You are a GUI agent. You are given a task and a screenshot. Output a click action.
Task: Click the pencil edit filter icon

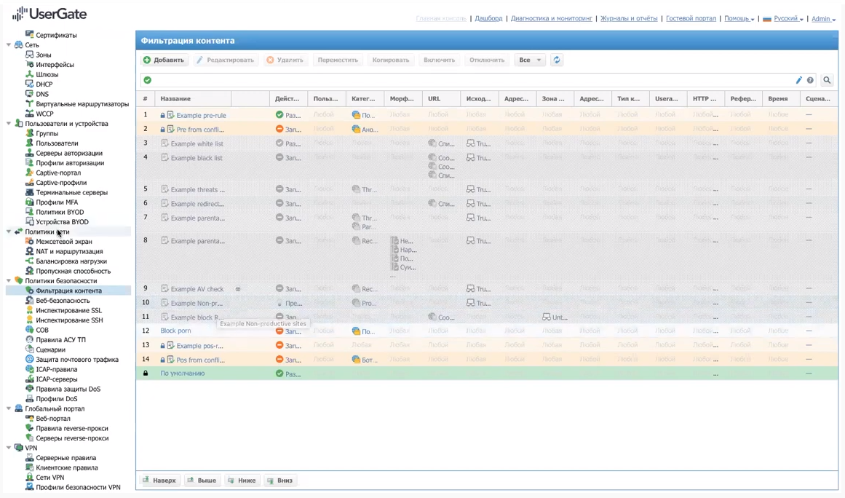pyautogui.click(x=798, y=81)
